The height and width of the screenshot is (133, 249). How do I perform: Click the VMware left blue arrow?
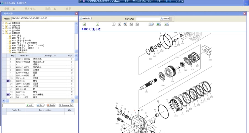point(167,1)
